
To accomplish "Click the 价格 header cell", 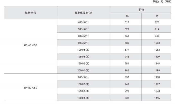I will tap(142, 9).
